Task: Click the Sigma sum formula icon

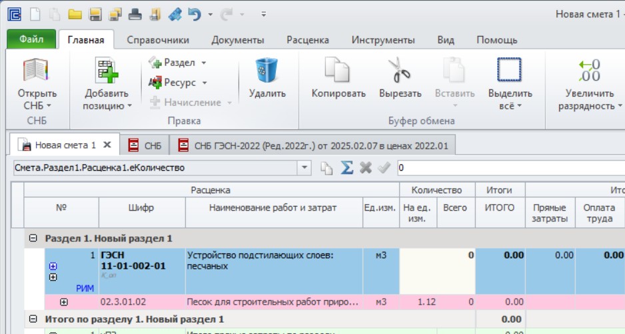Action: pos(346,167)
